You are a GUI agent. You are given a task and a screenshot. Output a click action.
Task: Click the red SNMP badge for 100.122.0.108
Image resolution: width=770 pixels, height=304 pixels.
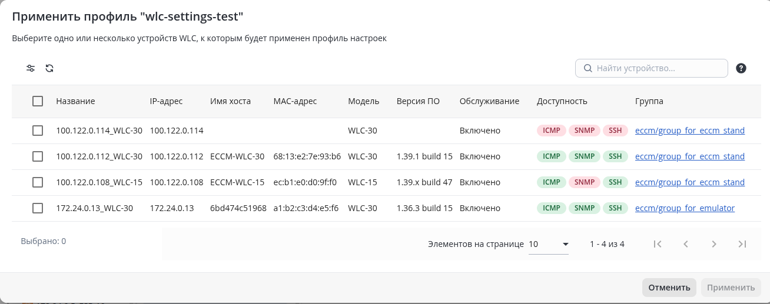[x=585, y=182]
